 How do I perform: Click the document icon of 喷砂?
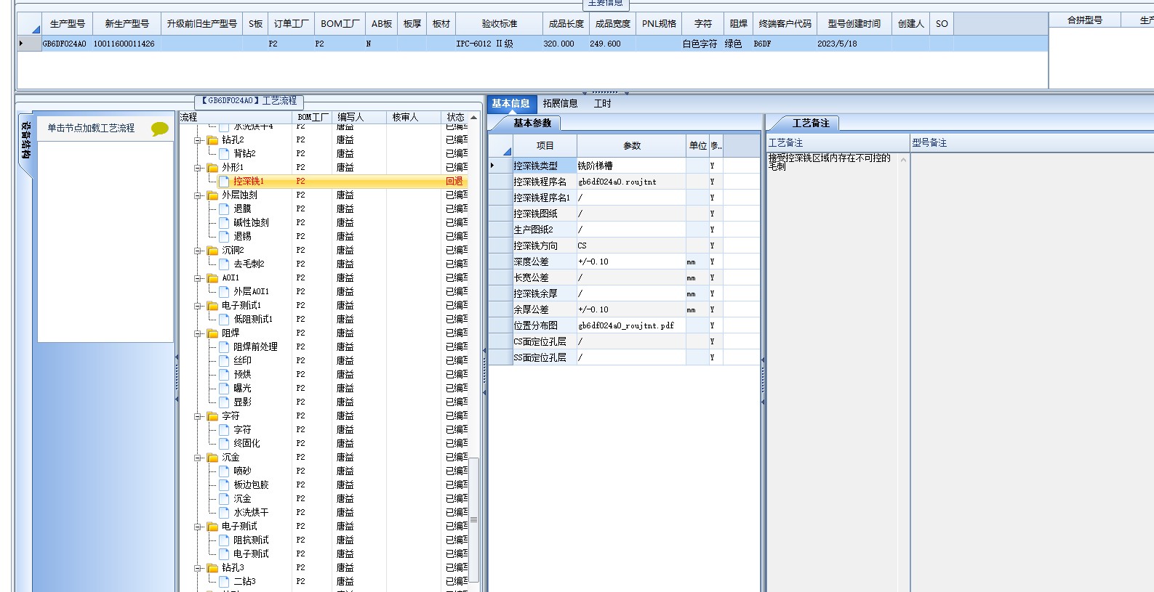point(224,471)
